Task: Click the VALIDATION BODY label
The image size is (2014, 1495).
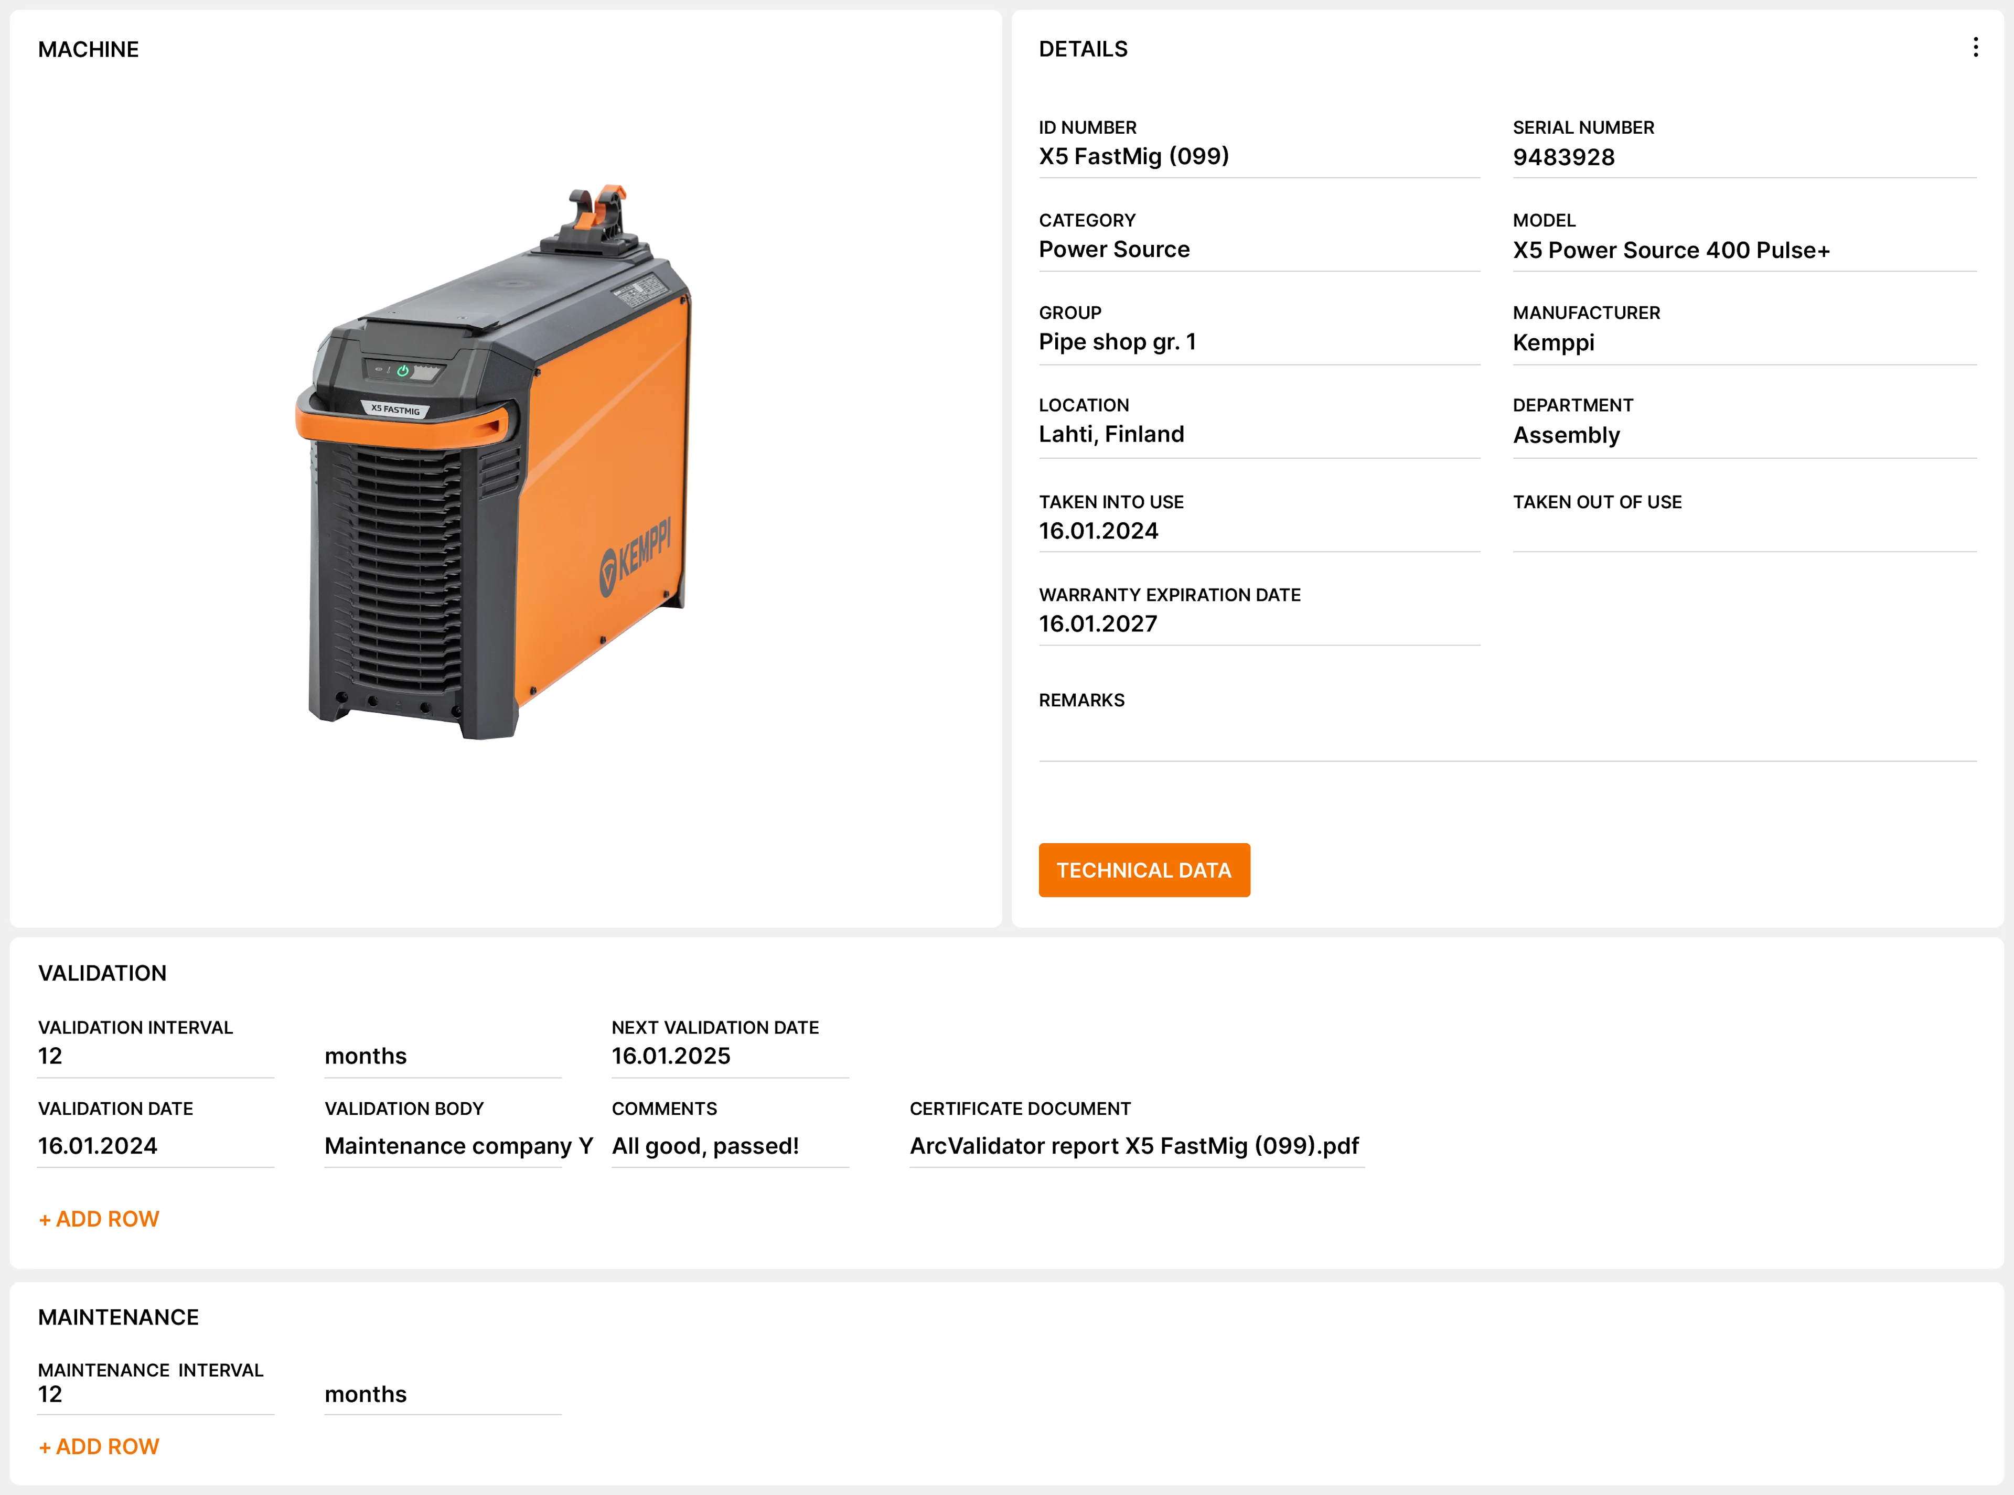Action: point(404,1109)
